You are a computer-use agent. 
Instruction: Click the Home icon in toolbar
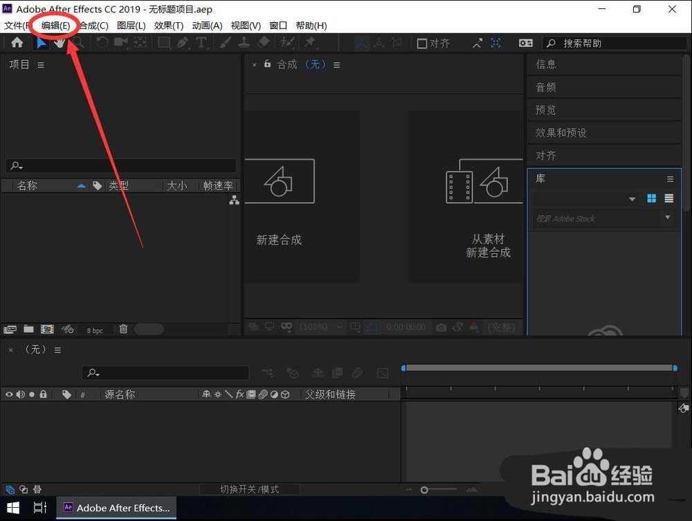click(x=17, y=43)
